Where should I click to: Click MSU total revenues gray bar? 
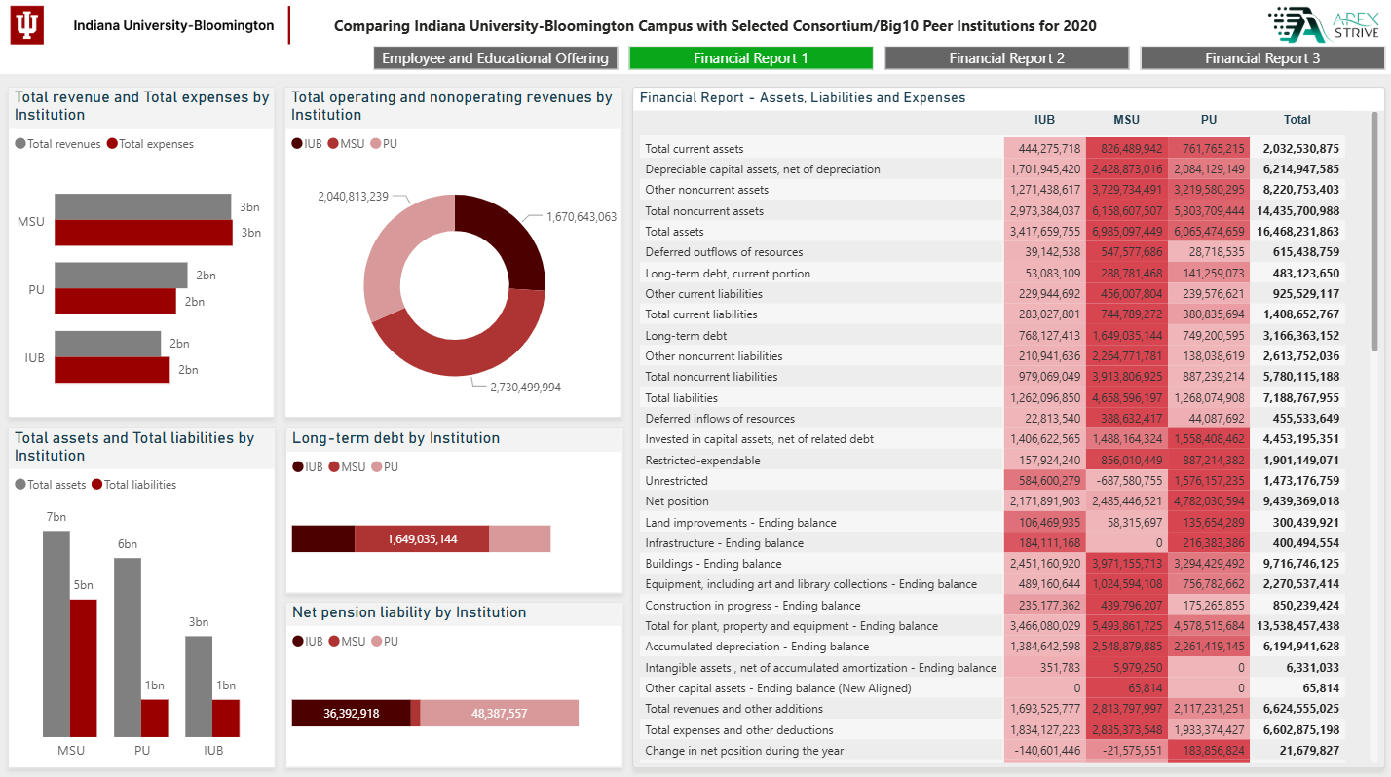(x=143, y=207)
